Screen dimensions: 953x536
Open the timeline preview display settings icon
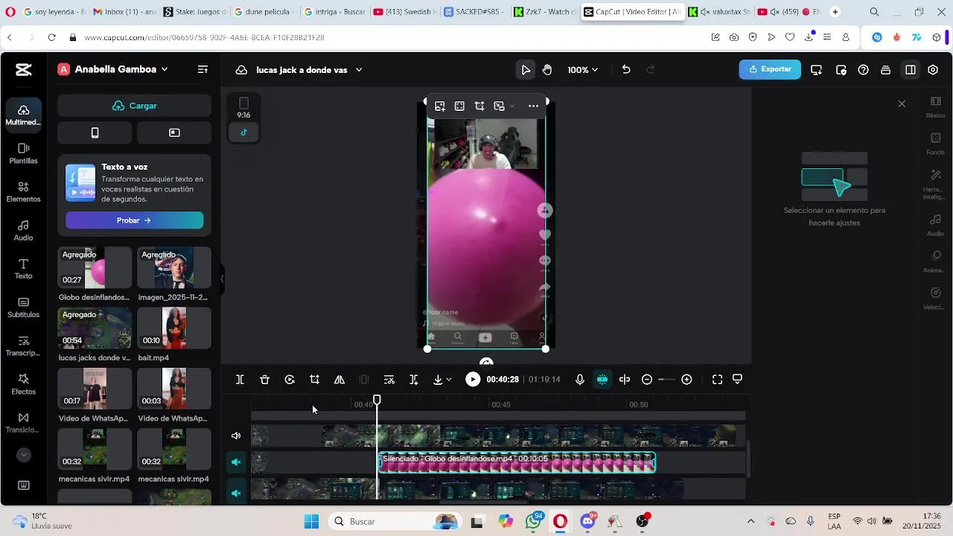click(x=737, y=379)
